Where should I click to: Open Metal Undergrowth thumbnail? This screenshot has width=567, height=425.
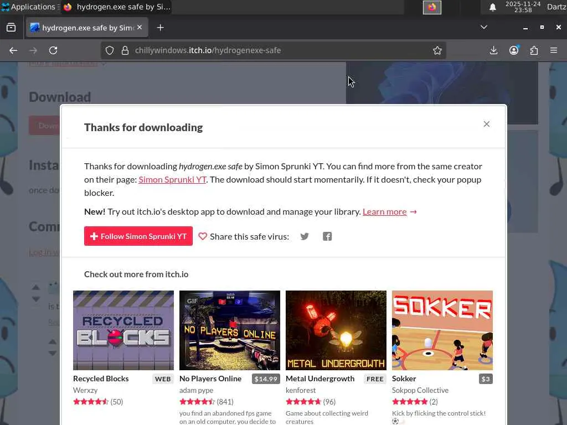tap(336, 330)
